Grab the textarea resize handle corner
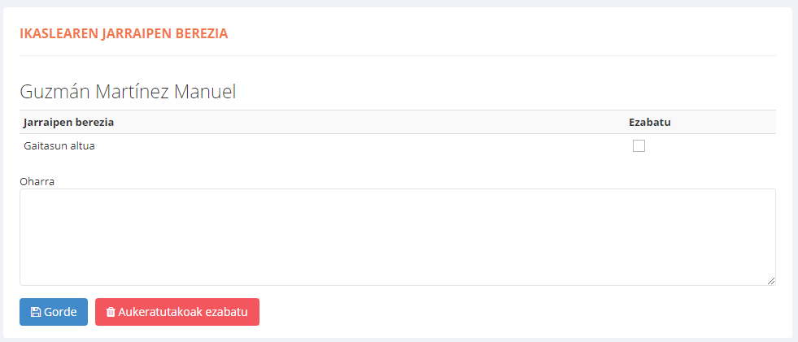Screen dimensions: 798x342 click(x=770, y=280)
